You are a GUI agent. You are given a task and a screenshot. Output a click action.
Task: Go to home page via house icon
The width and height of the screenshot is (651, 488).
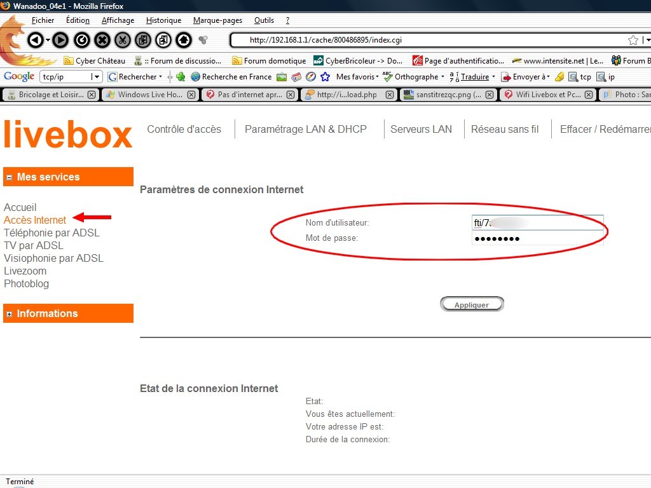[x=184, y=40]
